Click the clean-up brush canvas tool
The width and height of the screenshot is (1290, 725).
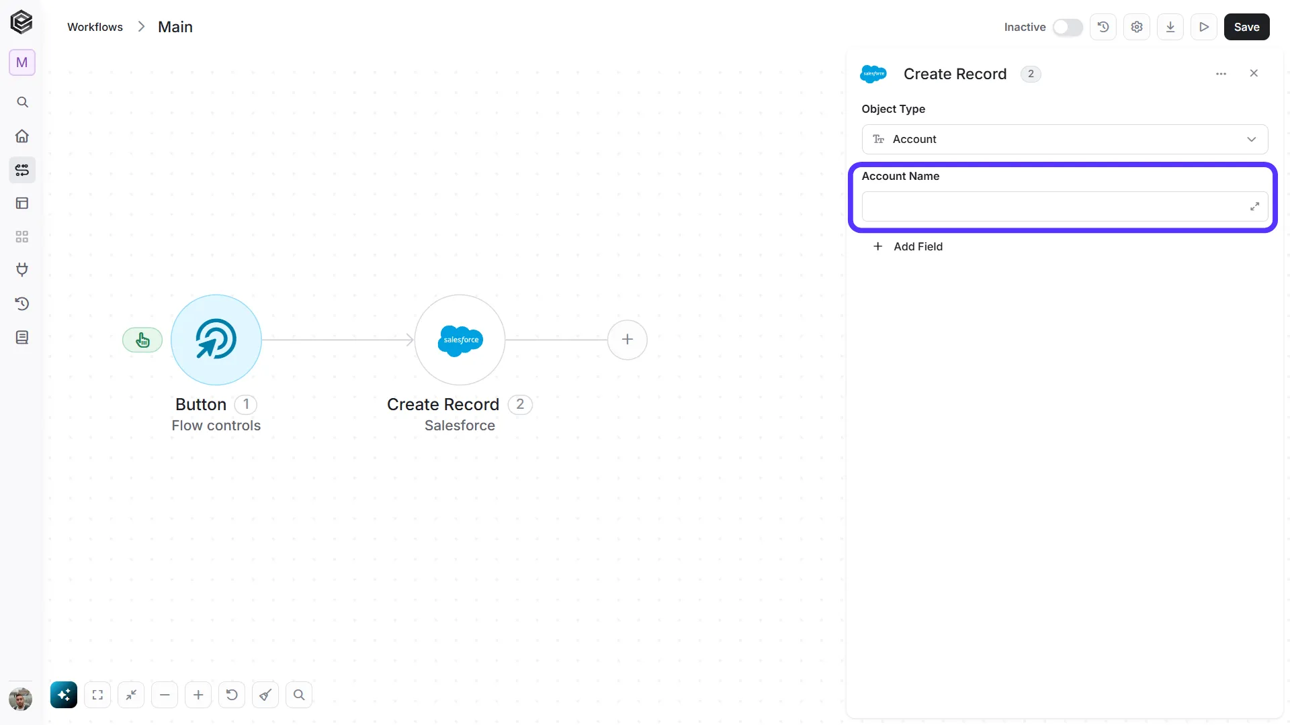pos(265,695)
